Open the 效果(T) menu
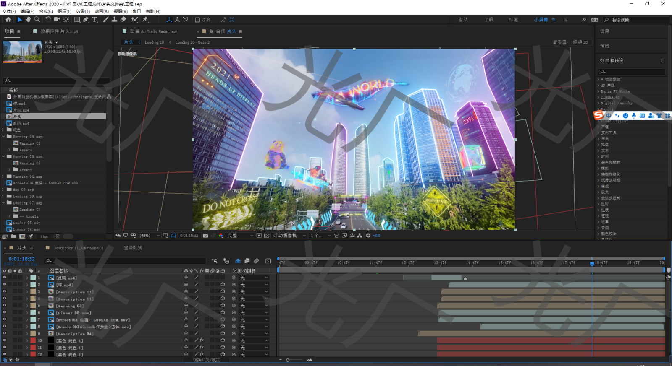672x366 pixels. pyautogui.click(x=83, y=11)
